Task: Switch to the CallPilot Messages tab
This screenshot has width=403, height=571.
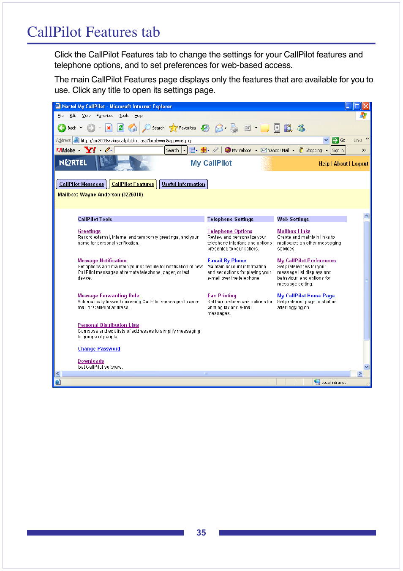Action: (x=82, y=184)
